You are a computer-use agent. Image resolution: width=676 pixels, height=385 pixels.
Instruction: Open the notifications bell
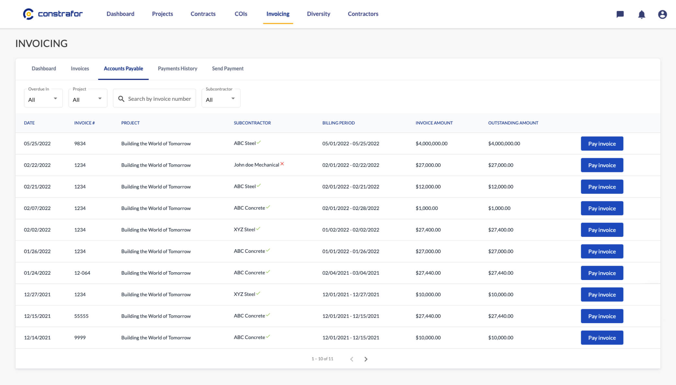point(641,14)
